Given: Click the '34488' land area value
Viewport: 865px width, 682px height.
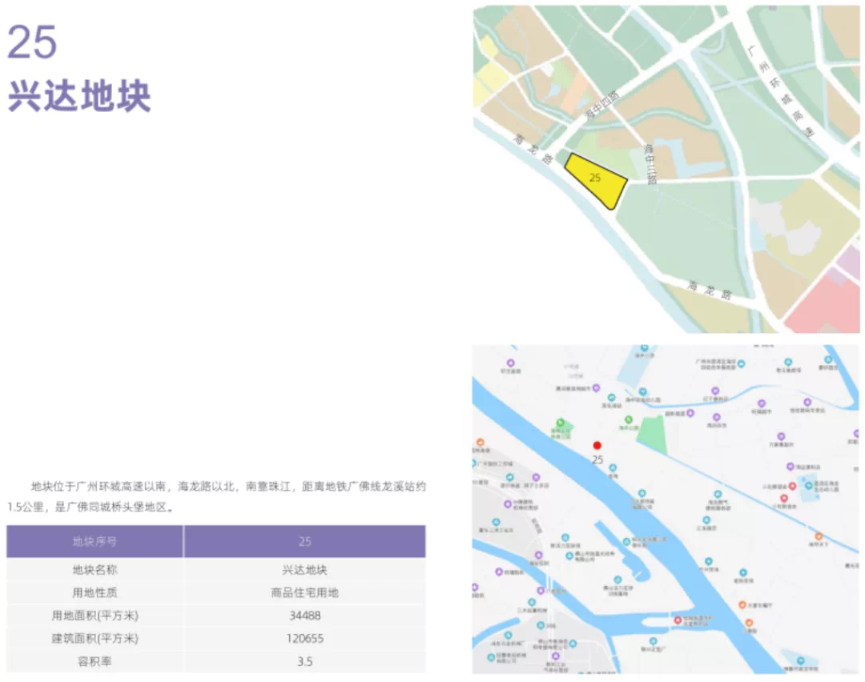Looking at the screenshot, I should [x=304, y=616].
